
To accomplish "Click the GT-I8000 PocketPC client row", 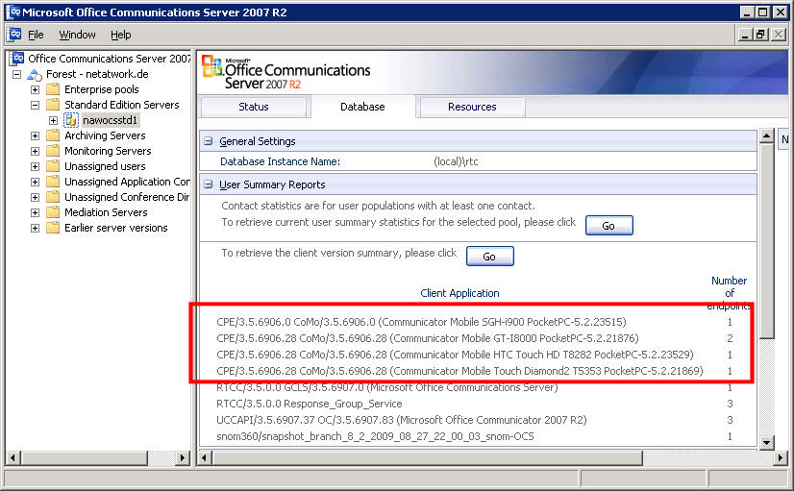I will [428, 338].
